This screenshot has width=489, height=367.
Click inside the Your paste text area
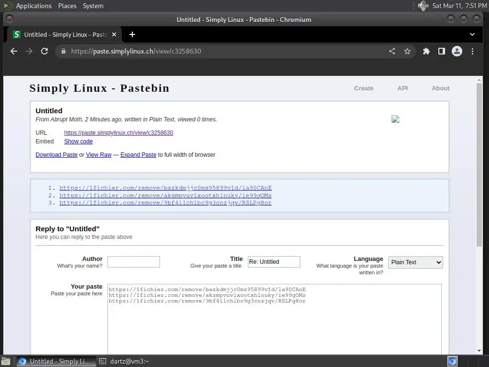[x=275, y=319]
